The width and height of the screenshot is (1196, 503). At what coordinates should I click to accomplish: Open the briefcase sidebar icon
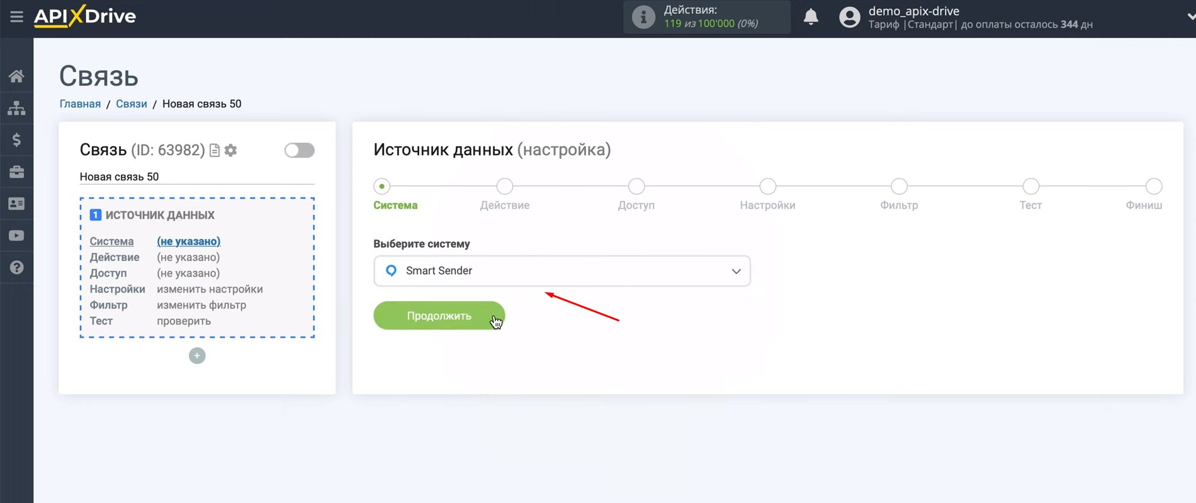(16, 172)
